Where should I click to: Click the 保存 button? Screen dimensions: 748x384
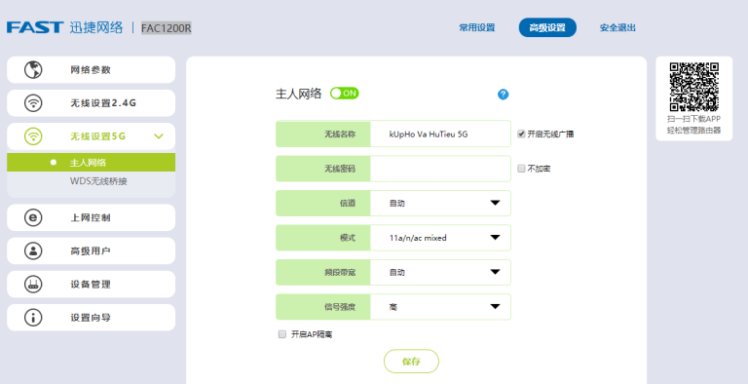click(411, 361)
